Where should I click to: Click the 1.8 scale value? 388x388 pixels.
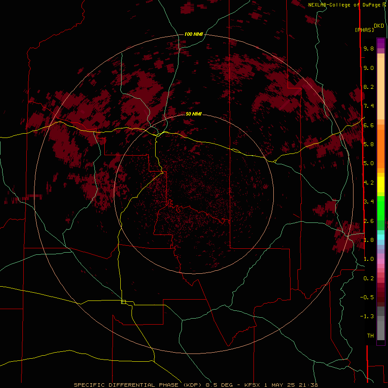coord(369,240)
